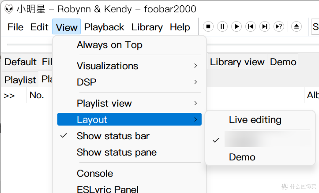319x193 pixels.
Task: Click the Stop playback button
Action: 208,27
